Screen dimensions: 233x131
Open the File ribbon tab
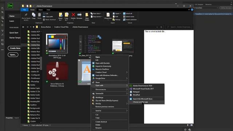[24, 10]
